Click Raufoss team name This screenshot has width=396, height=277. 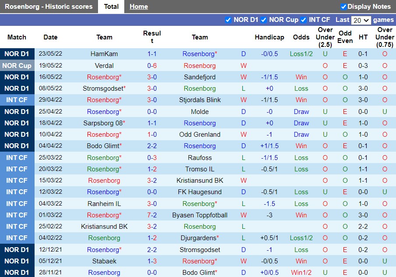click(200, 158)
